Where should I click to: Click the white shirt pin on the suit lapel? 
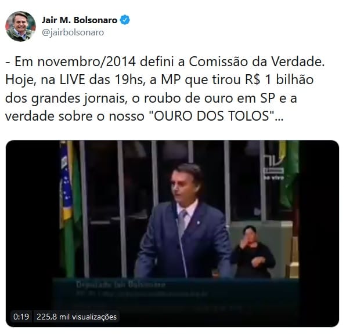[x=198, y=223]
